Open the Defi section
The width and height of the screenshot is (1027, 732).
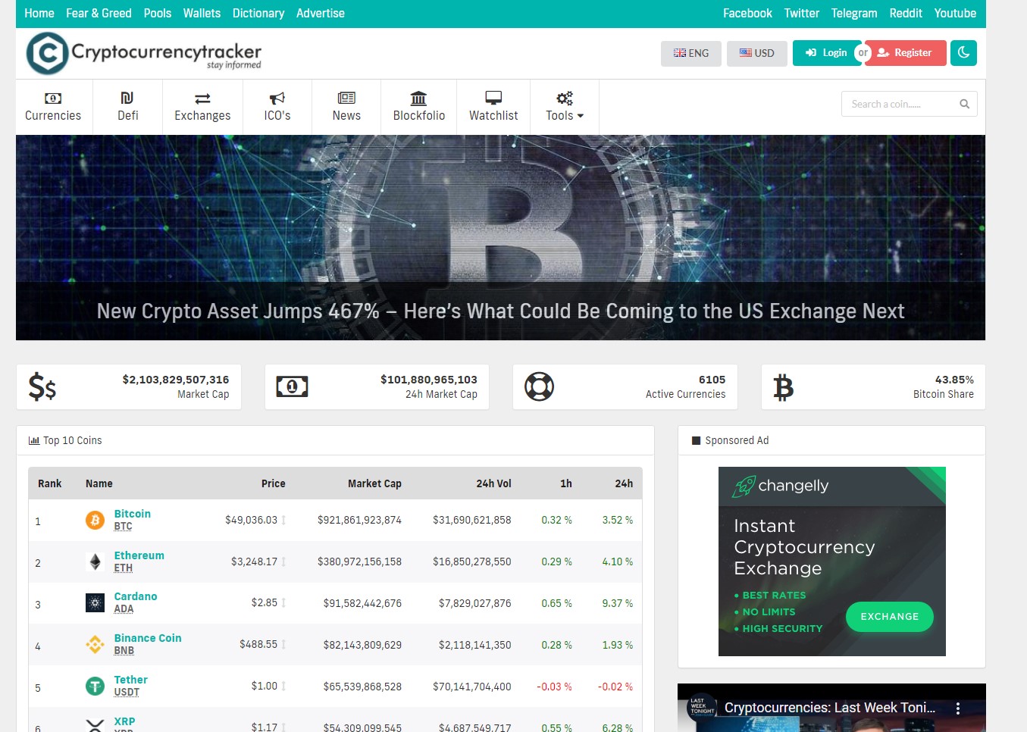[128, 107]
